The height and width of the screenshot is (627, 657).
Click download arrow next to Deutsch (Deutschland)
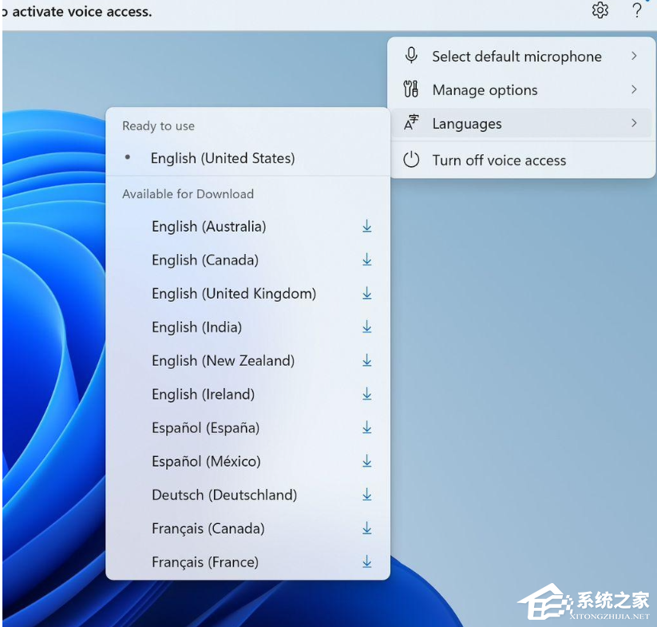coord(367,494)
